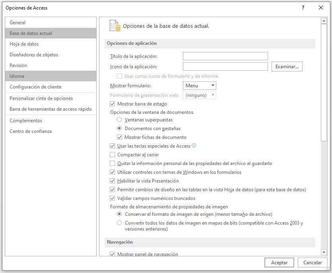Screen dimensions: 332x273
Task: Open Diseñadores de objetos category
Action: coord(50,55)
